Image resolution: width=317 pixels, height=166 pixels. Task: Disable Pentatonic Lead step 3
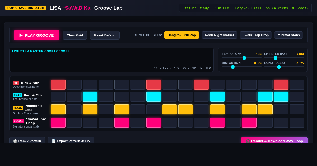coord(90,109)
